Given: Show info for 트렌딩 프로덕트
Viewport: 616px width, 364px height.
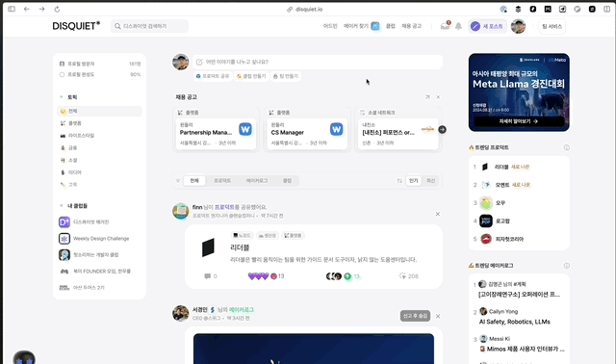Looking at the screenshot, I should 567,147.
